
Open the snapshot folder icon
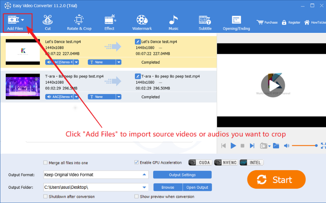pyautogui.click(x=276, y=146)
